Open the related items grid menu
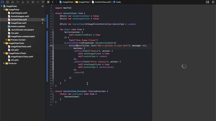 [48, 2]
